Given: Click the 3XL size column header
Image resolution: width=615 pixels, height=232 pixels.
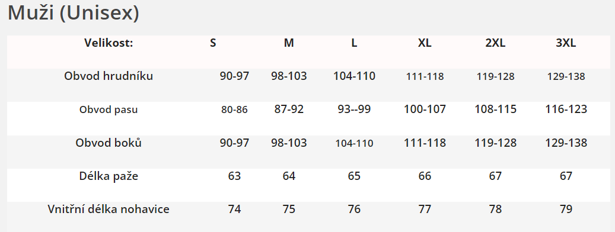Looking at the screenshot, I should click(x=566, y=43).
